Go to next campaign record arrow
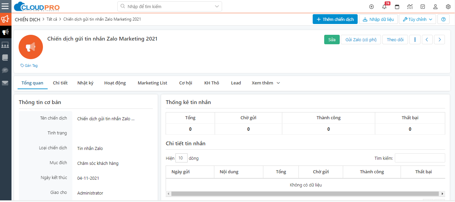 [439, 40]
